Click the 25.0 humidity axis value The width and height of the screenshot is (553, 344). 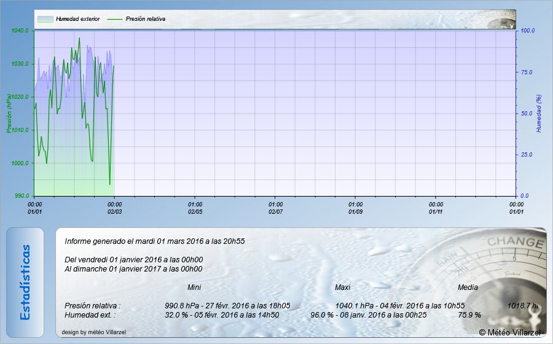[x=527, y=155]
